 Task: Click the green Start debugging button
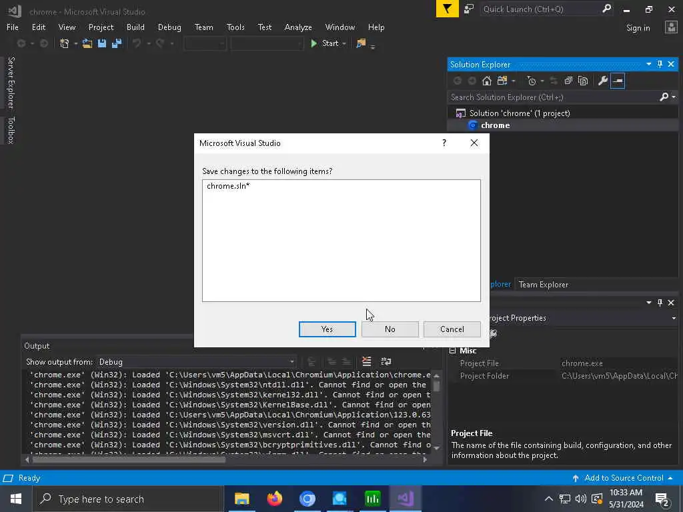(x=325, y=43)
